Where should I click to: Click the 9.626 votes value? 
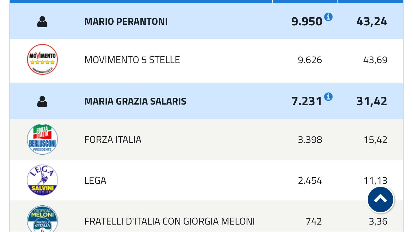click(x=310, y=60)
